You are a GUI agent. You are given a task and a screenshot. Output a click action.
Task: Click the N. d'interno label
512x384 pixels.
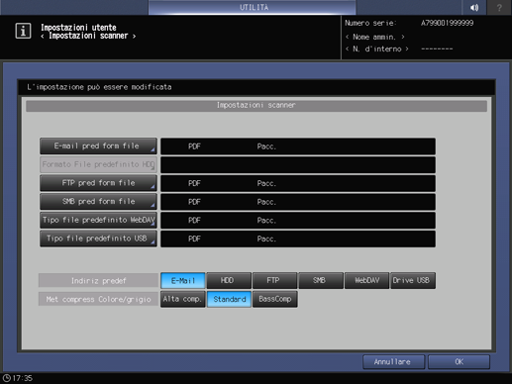376,48
